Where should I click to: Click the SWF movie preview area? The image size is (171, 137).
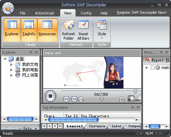point(92,73)
